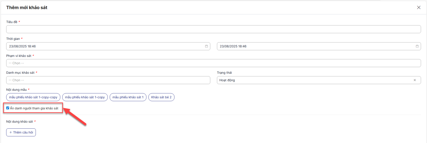
Task: Focus the Tiêu đề text field
Action: tap(213, 29)
